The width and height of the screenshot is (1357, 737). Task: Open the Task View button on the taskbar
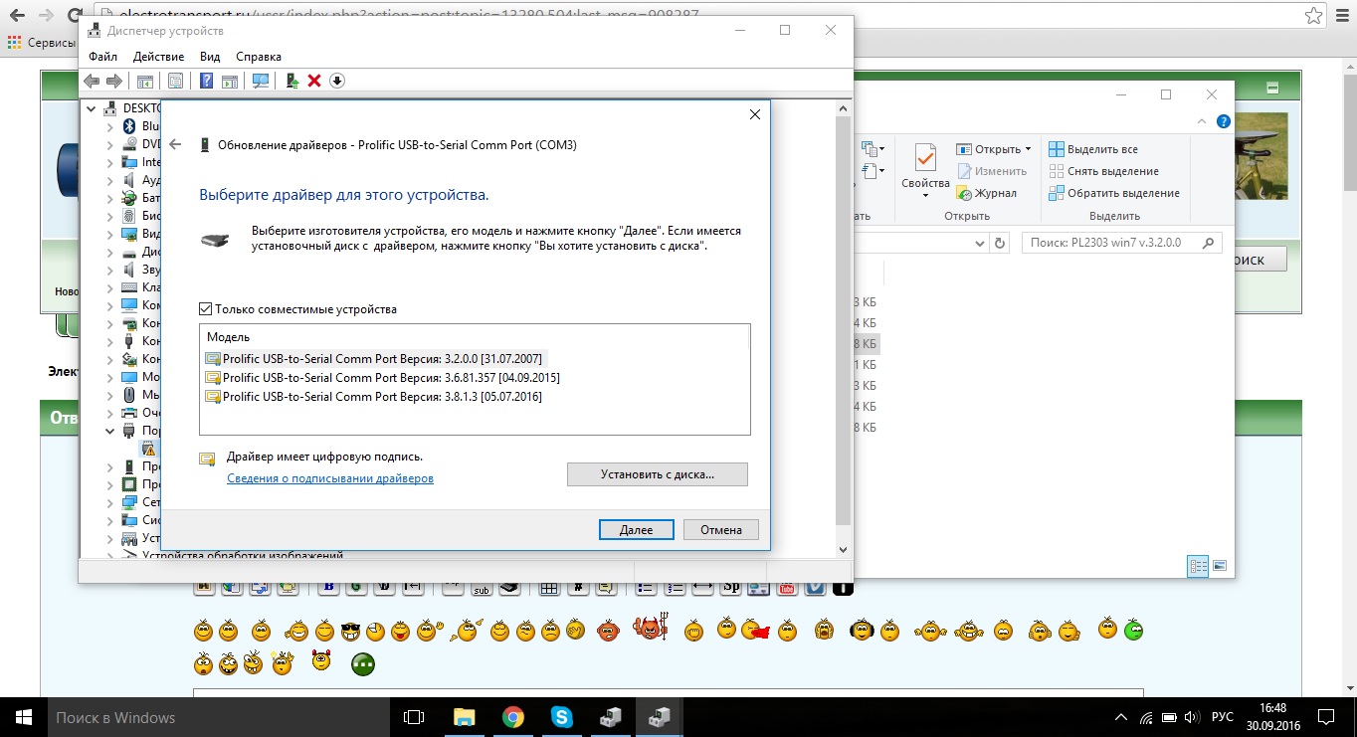(413, 717)
